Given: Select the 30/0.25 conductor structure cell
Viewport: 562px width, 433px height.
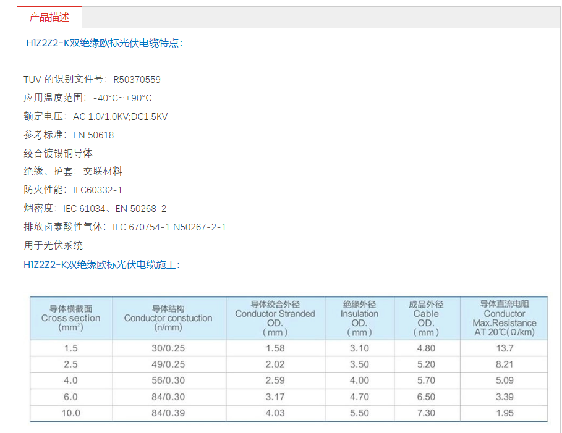Looking at the screenshot, I should (168, 348).
